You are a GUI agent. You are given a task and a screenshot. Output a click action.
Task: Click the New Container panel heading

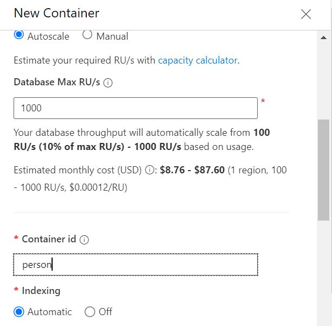point(56,13)
